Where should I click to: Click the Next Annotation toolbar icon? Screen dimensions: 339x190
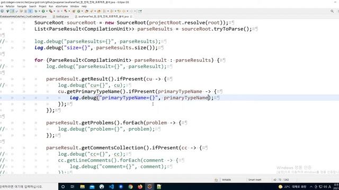(105, 11)
